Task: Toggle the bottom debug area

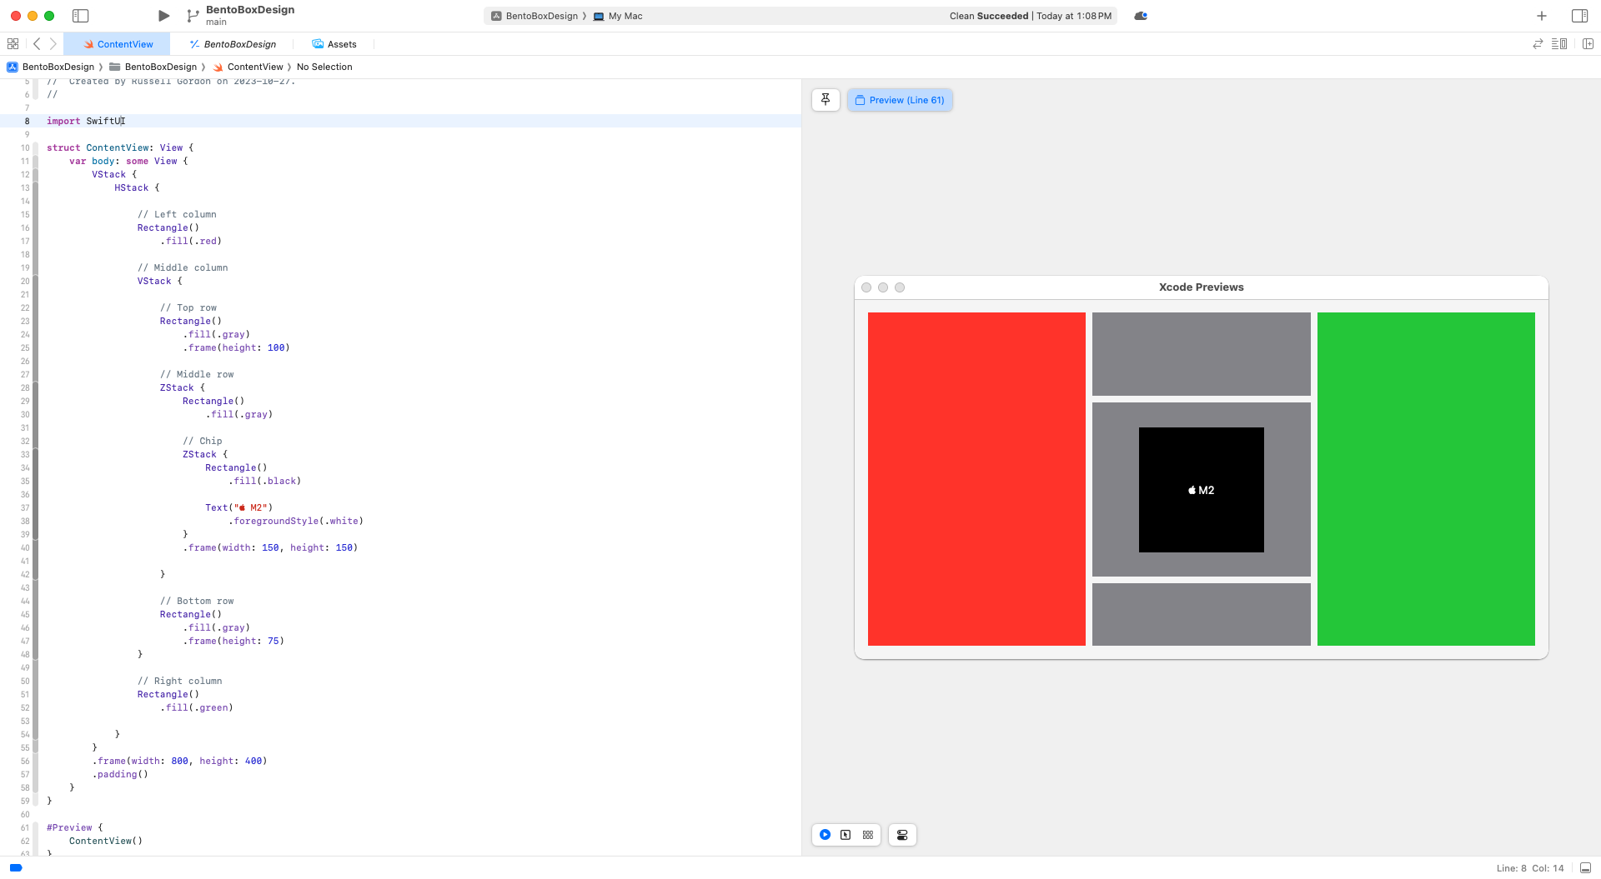Action: pyautogui.click(x=1585, y=868)
